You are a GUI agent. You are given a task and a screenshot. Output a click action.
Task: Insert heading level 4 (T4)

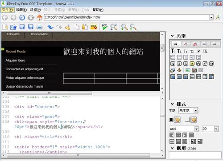tap(192, 51)
